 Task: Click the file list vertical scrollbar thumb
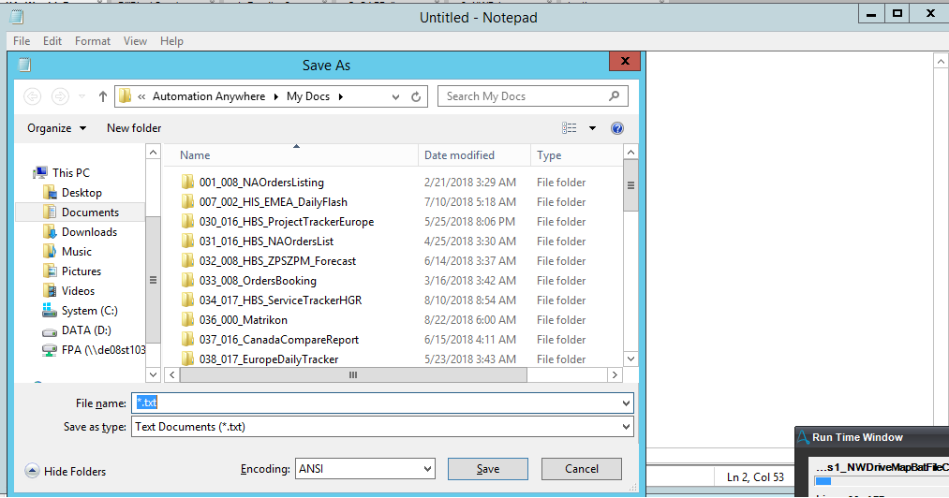(630, 185)
